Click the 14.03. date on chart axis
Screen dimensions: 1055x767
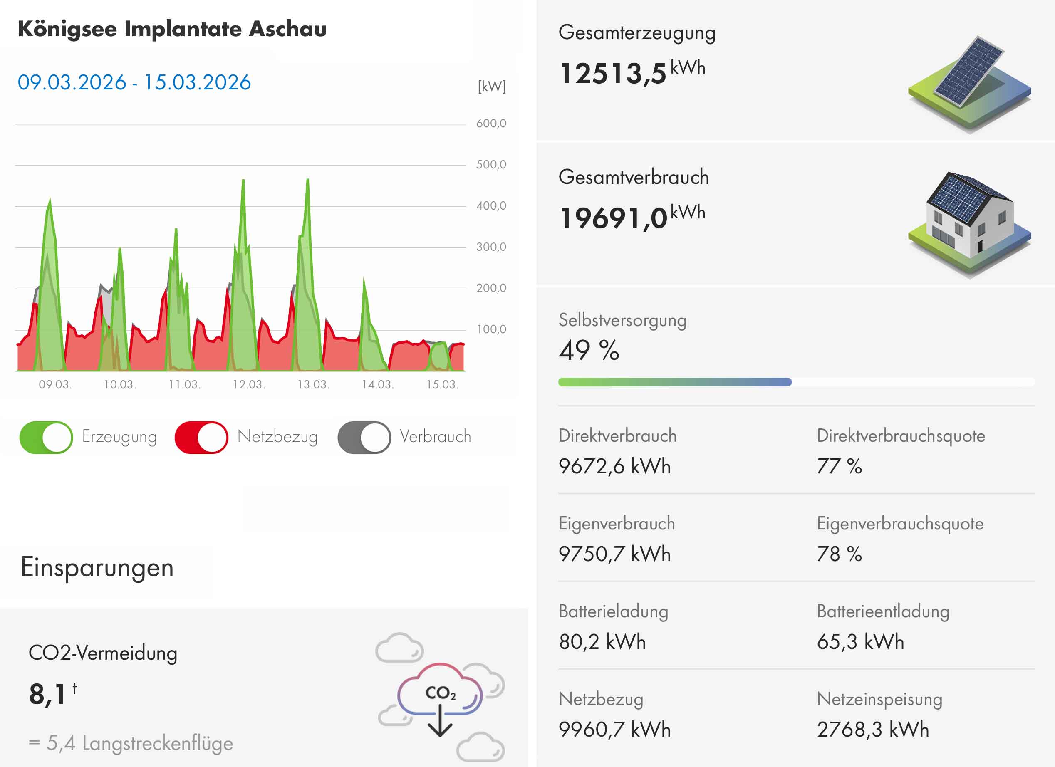pyautogui.click(x=378, y=385)
